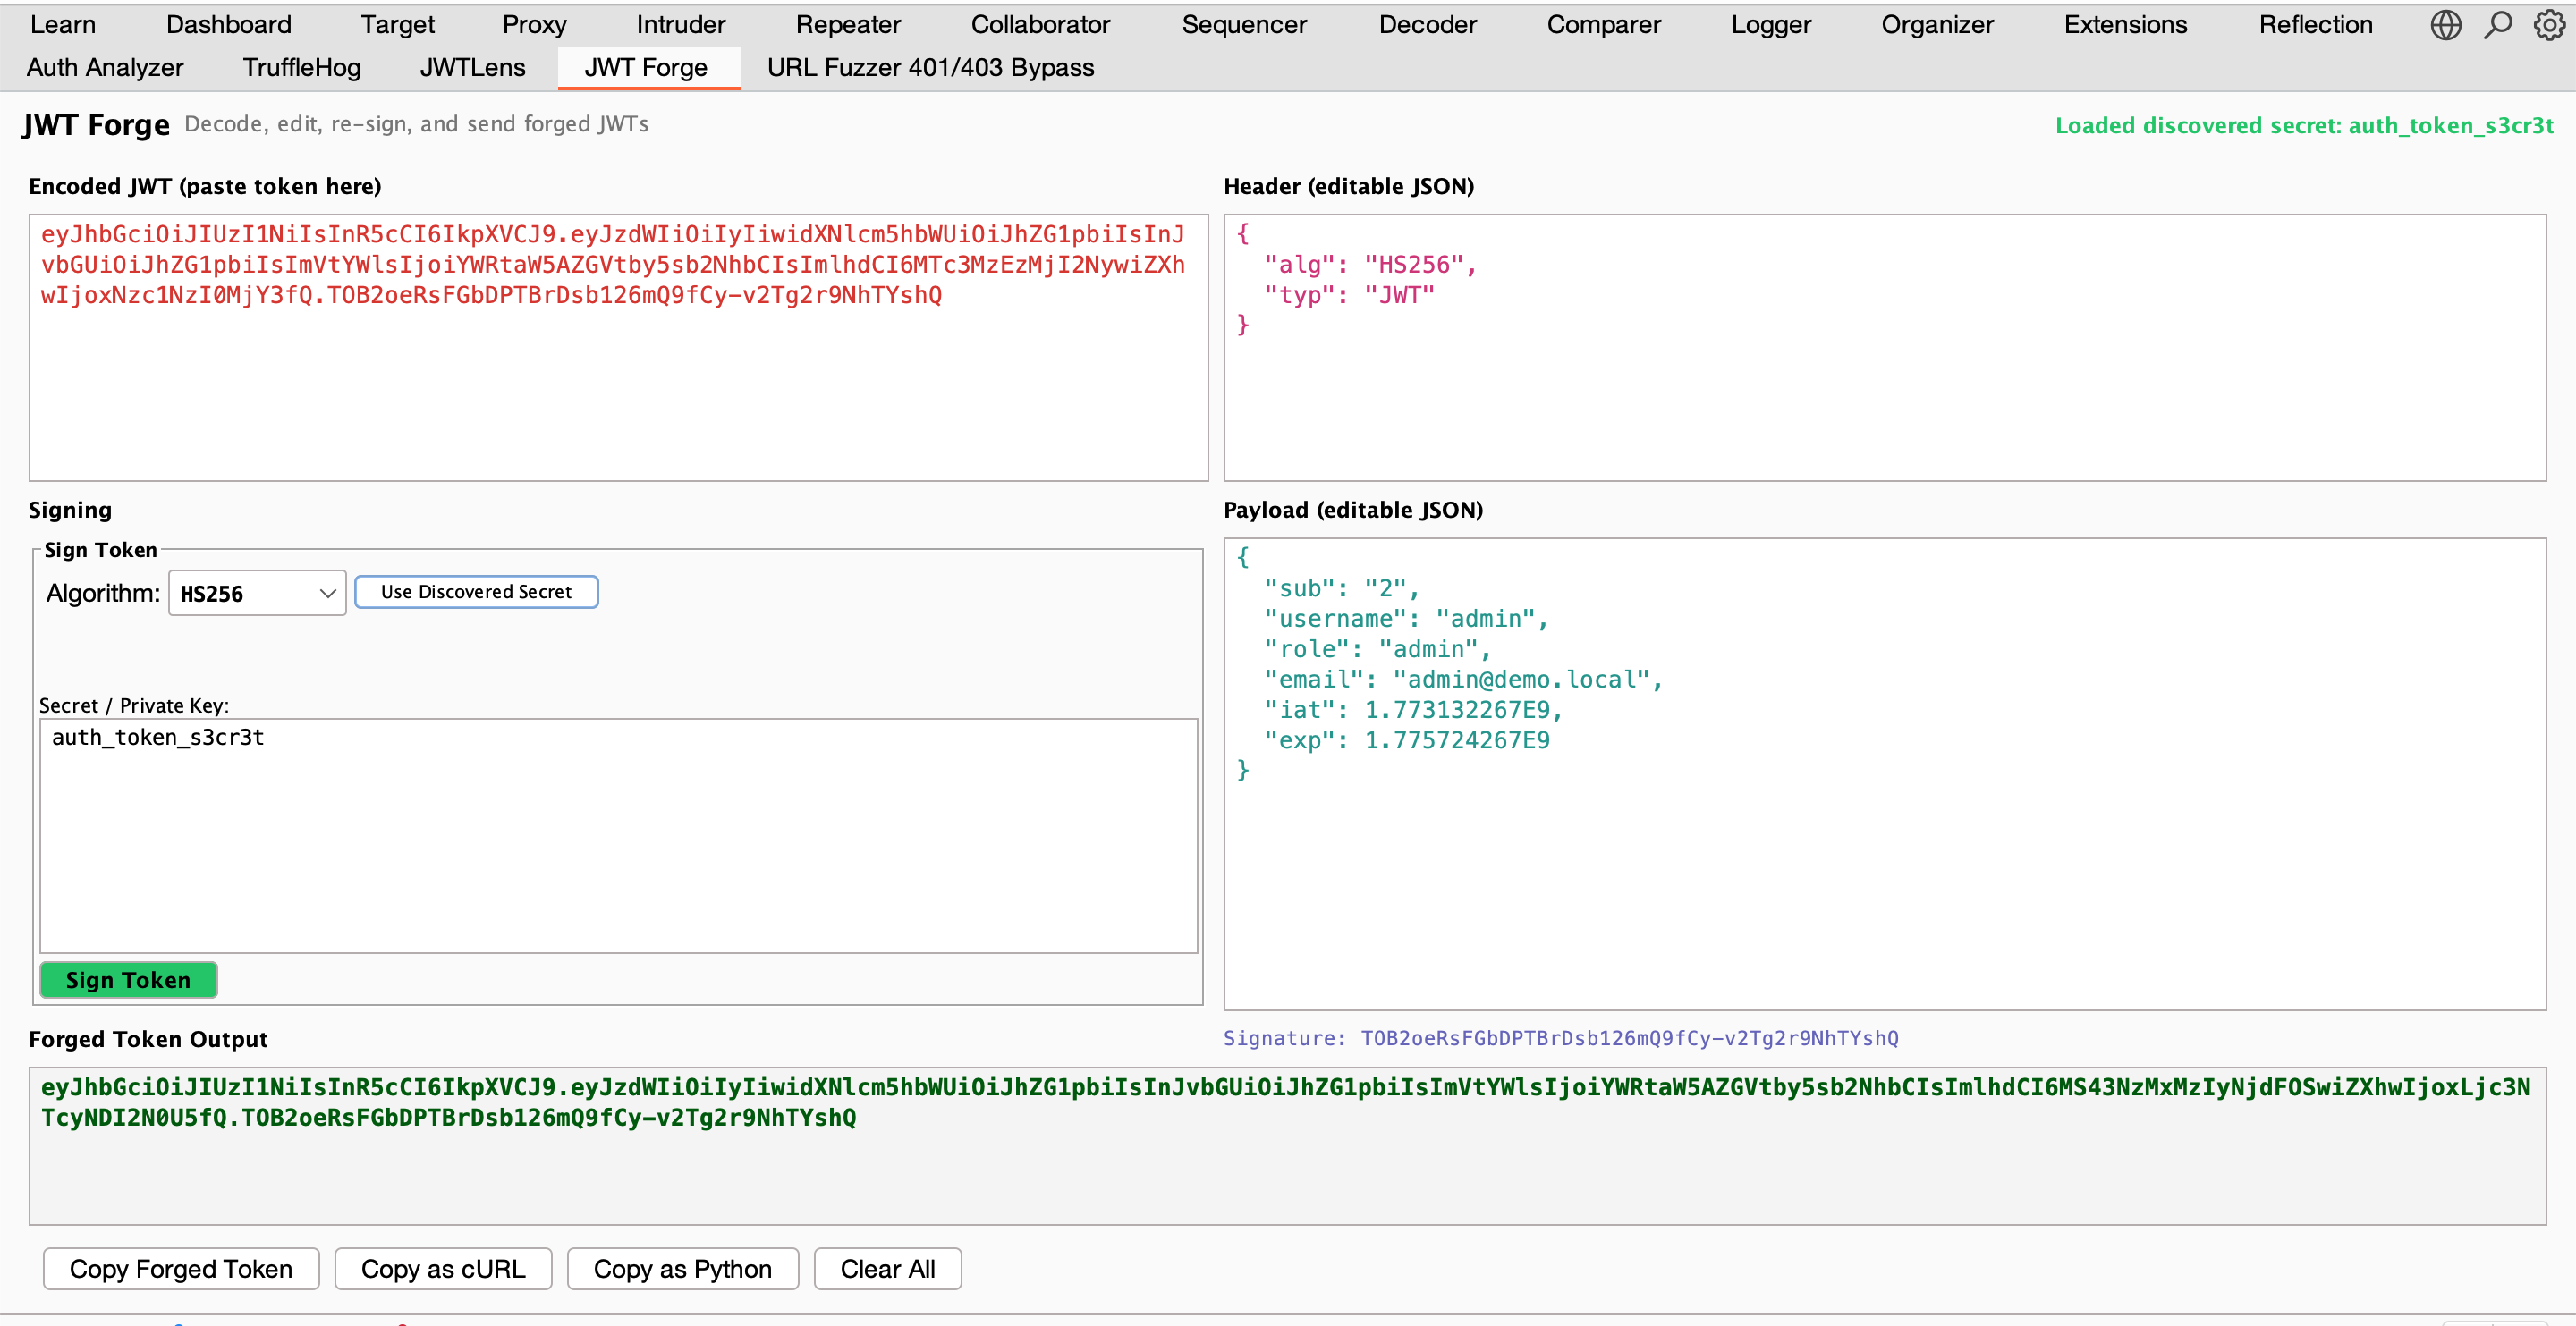This screenshot has width=2576, height=1326.
Task: Open the Algorithm dropdown showing HS256
Action: click(256, 592)
